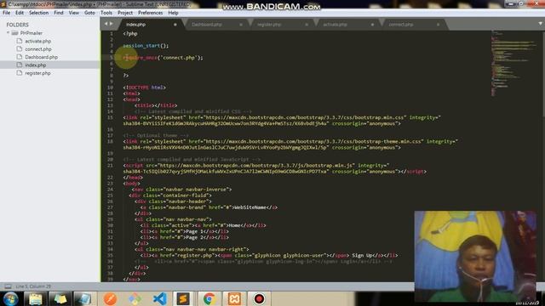Open the Bandicam record taskbar icon
Image resolution: width=545 pixels, height=306 pixels.
tap(259, 298)
